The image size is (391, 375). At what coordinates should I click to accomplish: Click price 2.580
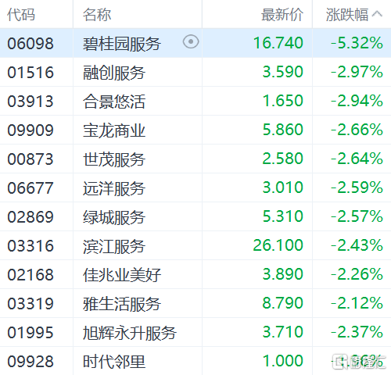click(x=283, y=159)
